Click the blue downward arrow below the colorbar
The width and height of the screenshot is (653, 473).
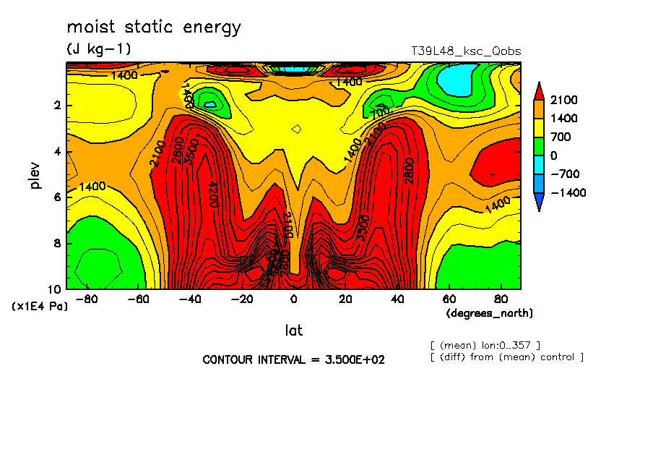coord(539,202)
